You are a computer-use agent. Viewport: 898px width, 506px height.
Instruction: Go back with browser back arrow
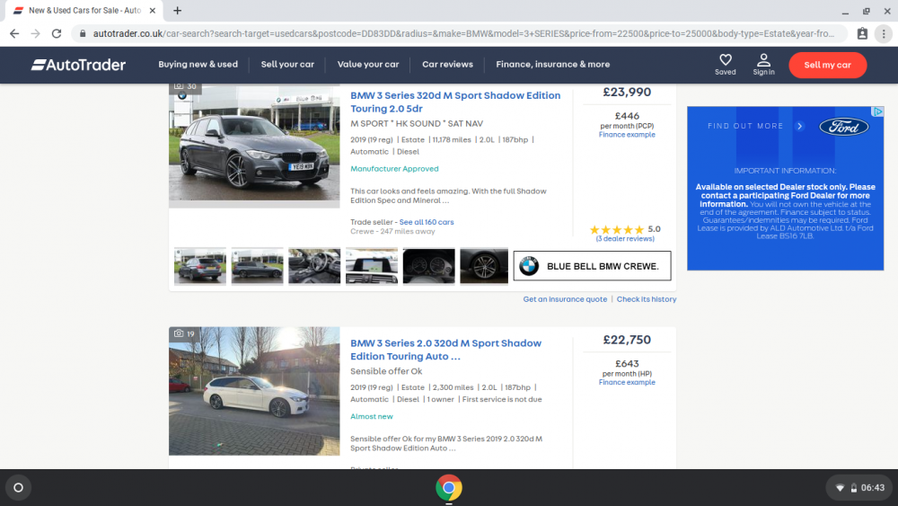pyautogui.click(x=14, y=34)
